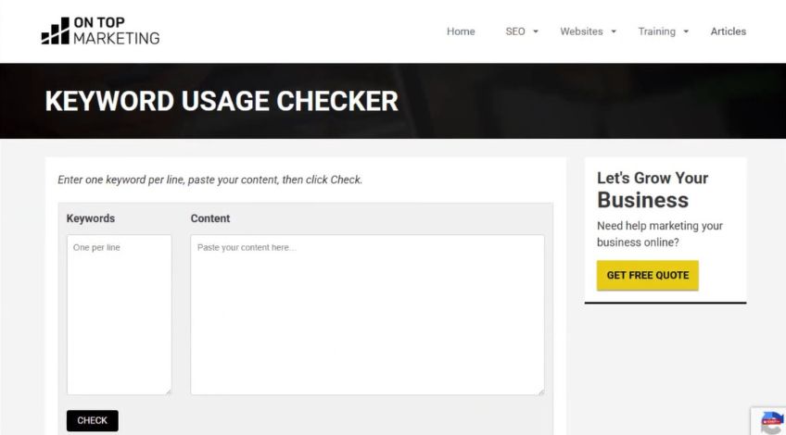
Task: Click the black CHECK button
Action: click(93, 420)
